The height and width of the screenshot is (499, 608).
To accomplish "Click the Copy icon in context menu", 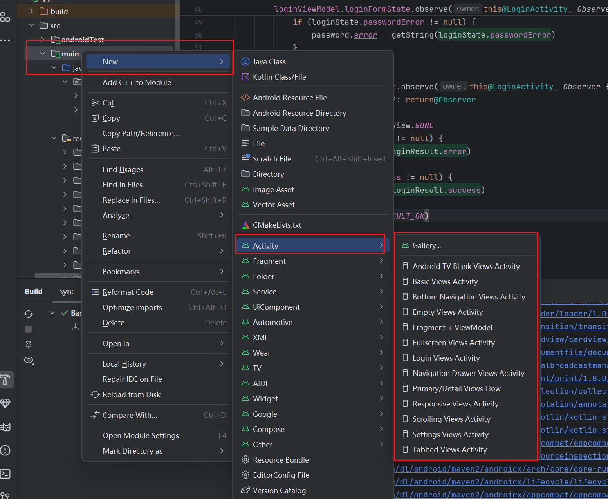I will (x=95, y=118).
